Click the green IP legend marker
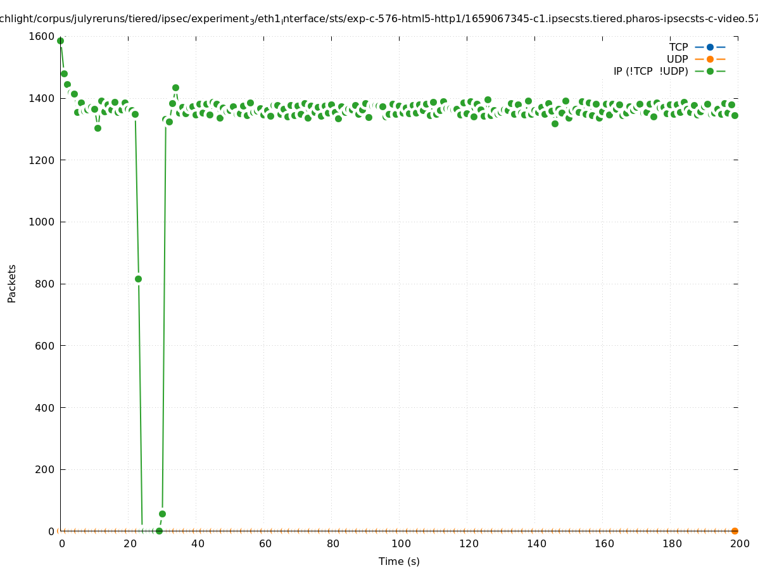The height and width of the screenshot is (570, 758). [x=710, y=71]
